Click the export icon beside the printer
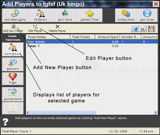The width and height of the screenshot is (160, 135). pos(134,28)
